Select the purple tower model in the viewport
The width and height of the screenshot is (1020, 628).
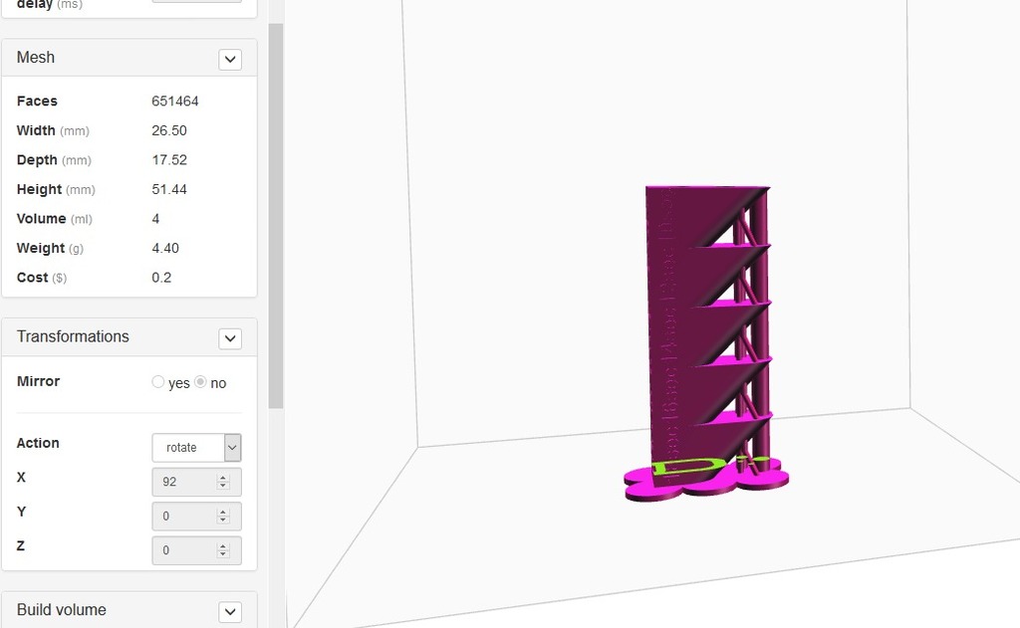pyautogui.click(x=707, y=318)
